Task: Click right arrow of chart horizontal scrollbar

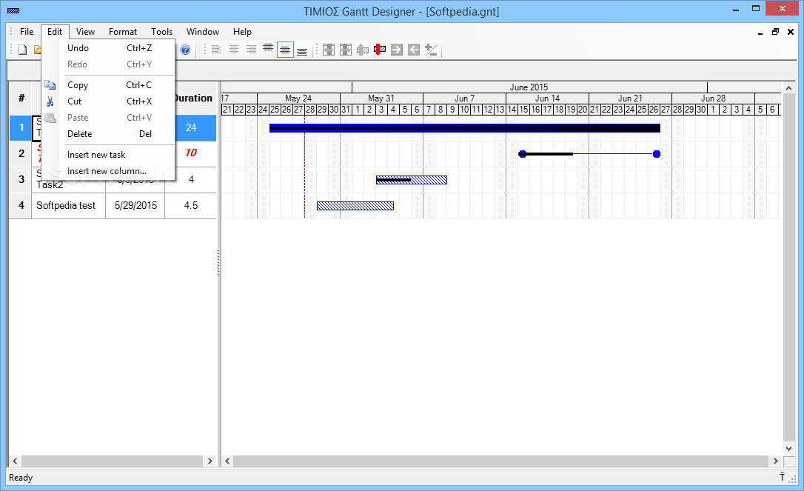Action: click(x=775, y=461)
